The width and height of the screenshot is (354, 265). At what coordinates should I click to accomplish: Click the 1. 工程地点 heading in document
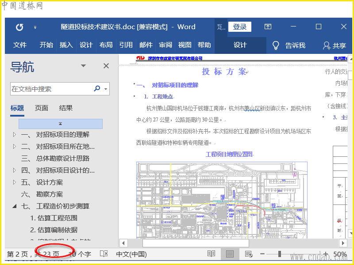click(x=158, y=97)
